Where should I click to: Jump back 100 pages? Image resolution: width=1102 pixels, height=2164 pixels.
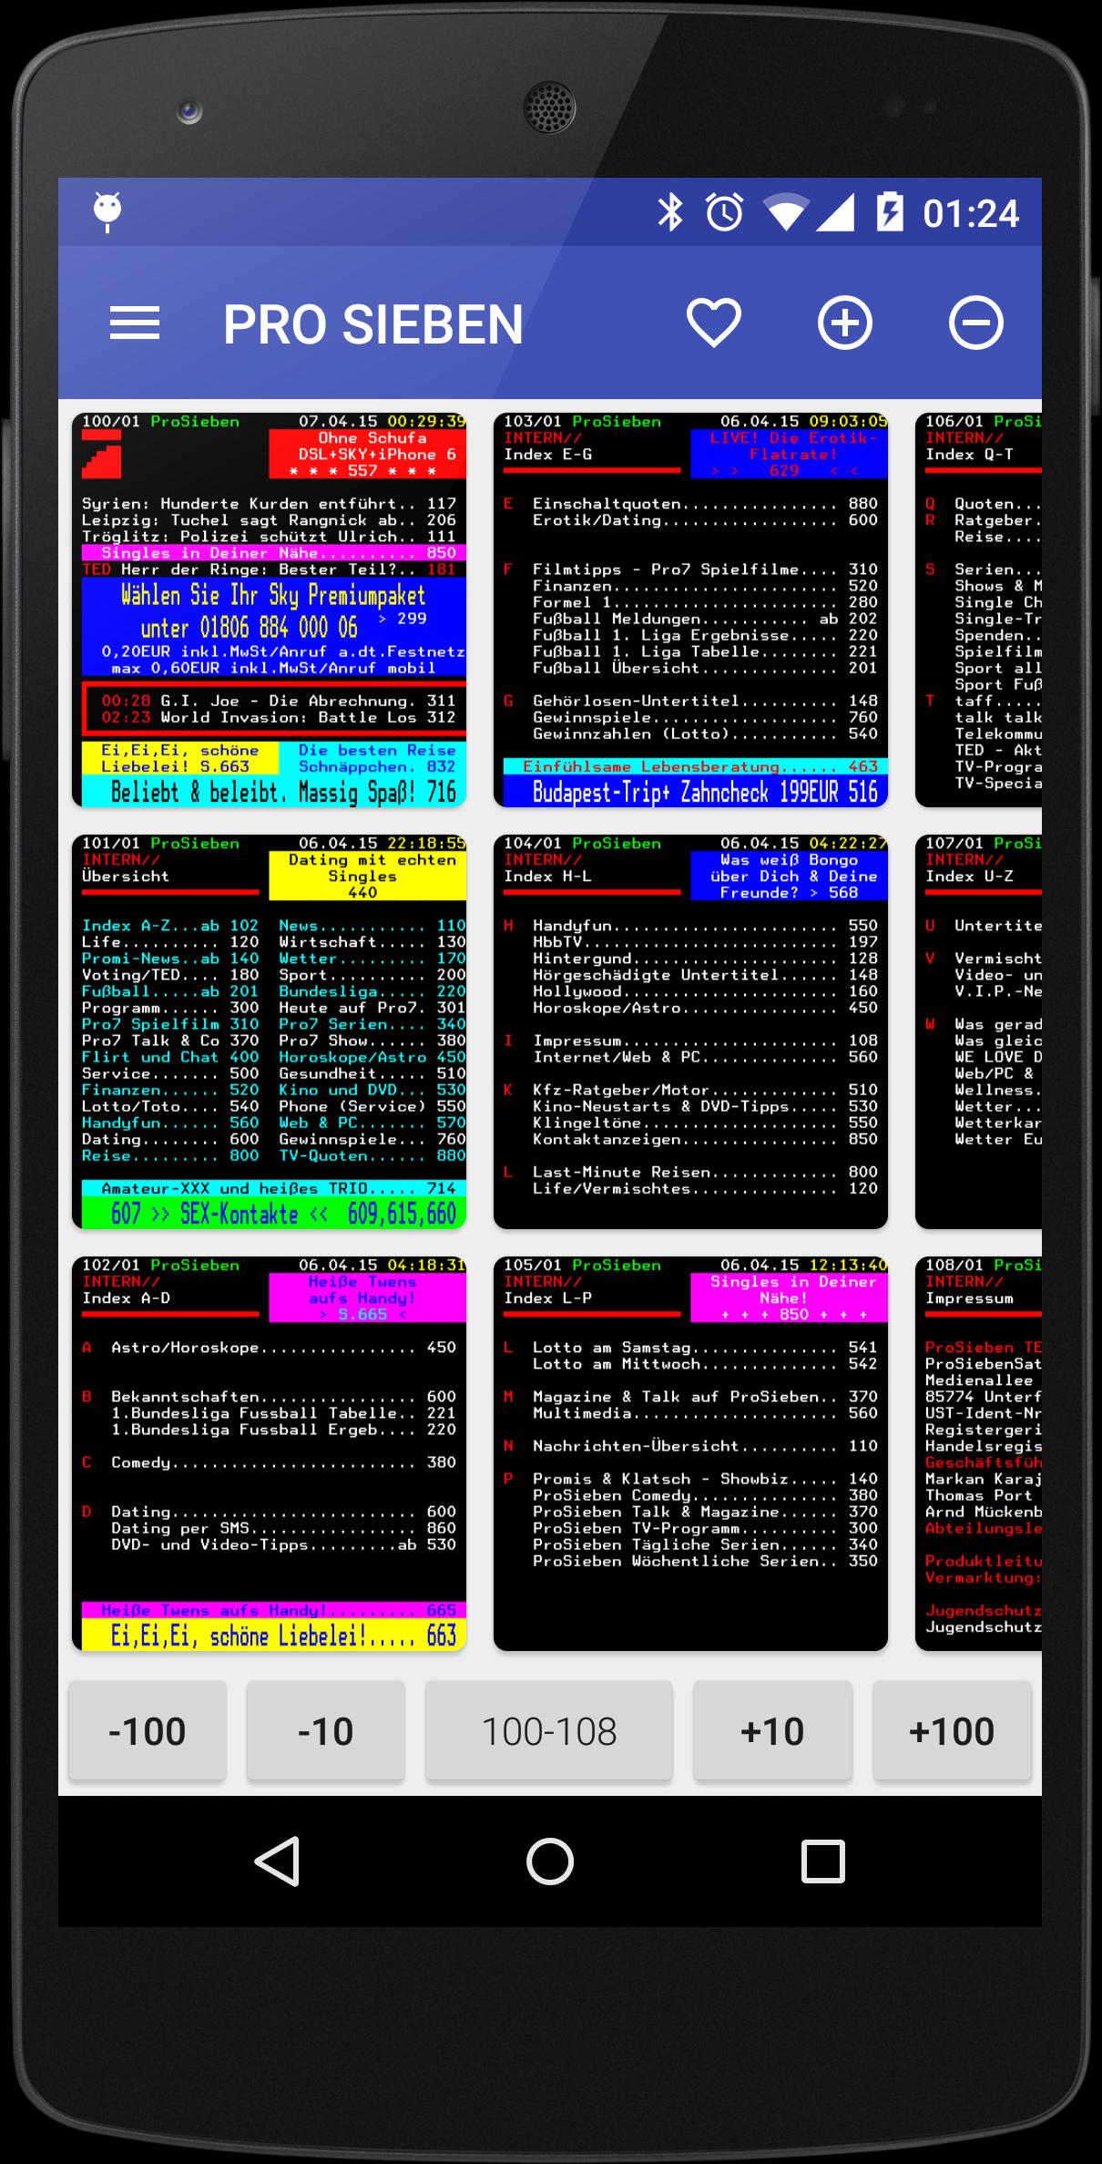click(147, 1731)
